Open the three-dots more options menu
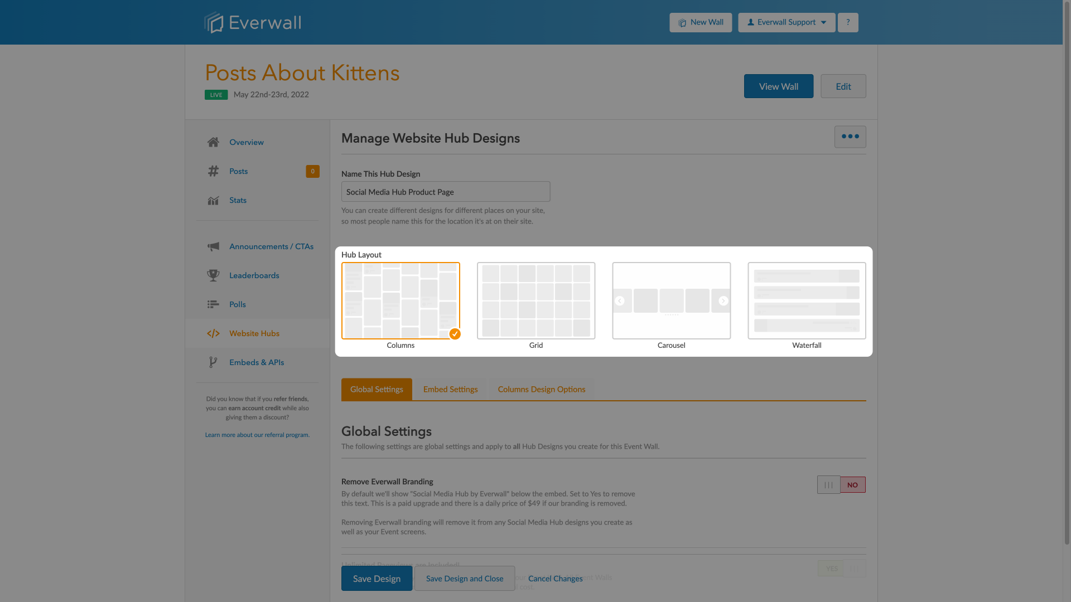The image size is (1071, 602). pyautogui.click(x=850, y=137)
